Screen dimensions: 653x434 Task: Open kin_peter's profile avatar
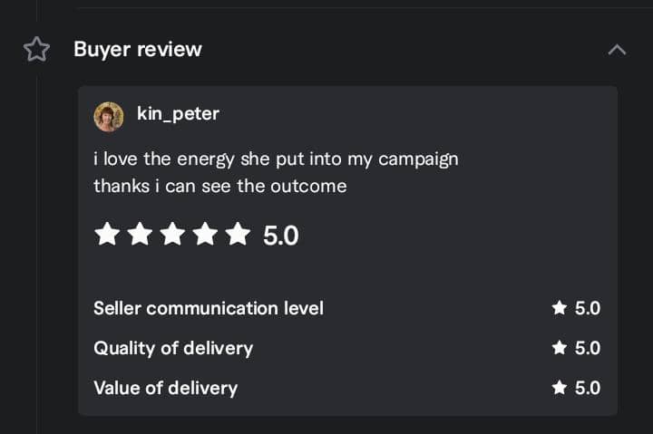coord(109,116)
